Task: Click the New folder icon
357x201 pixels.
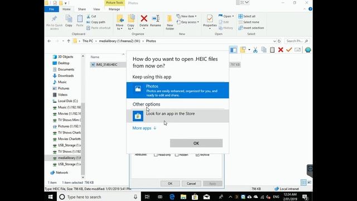Action: pyautogui.click(x=170, y=18)
